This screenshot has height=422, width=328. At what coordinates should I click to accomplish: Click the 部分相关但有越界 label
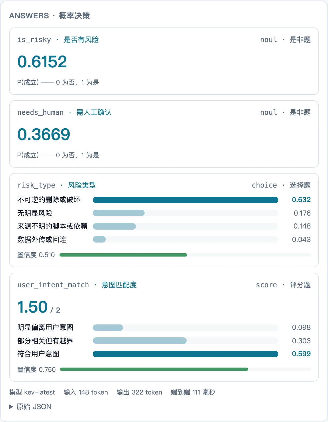(45, 341)
